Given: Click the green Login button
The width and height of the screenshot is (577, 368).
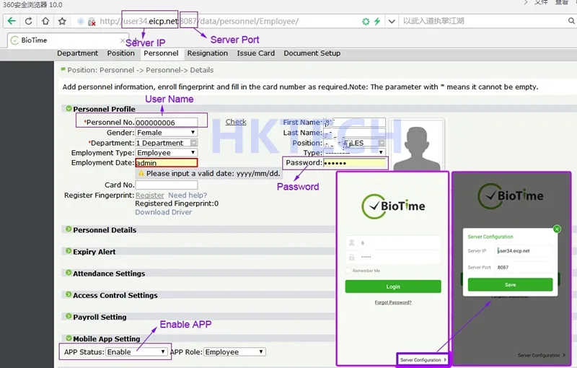Looking at the screenshot, I should (x=393, y=286).
